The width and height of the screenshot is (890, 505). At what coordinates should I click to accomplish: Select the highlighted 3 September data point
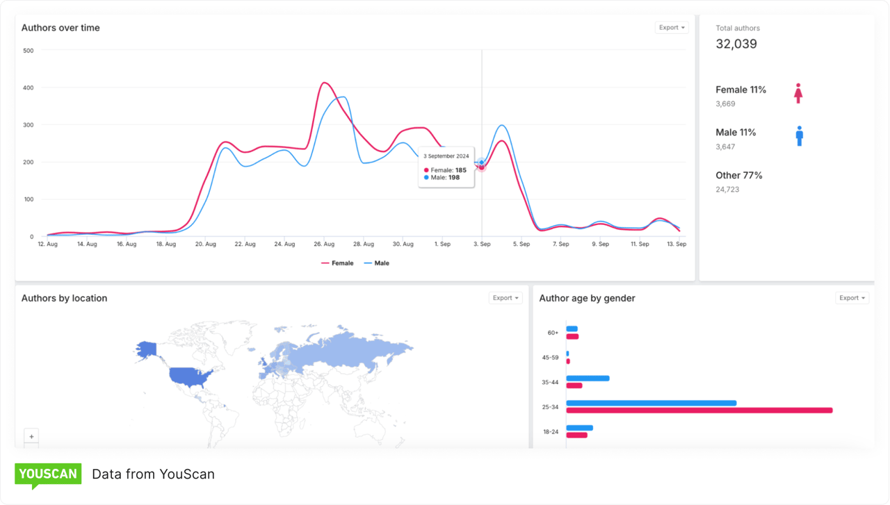click(481, 165)
